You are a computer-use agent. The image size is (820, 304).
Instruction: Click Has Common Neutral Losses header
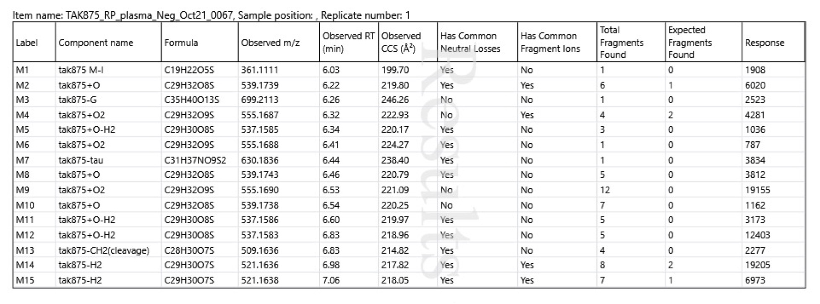470,42
